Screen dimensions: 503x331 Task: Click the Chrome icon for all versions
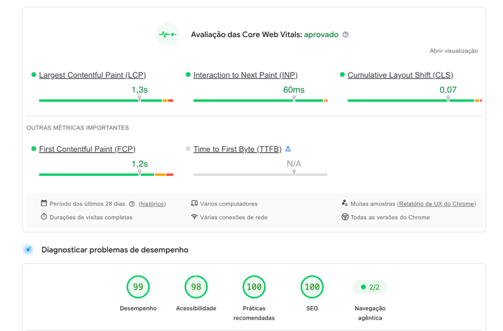[x=345, y=217]
